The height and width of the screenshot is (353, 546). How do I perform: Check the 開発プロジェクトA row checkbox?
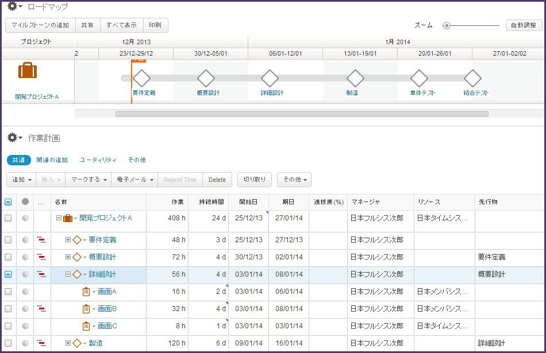point(8,218)
